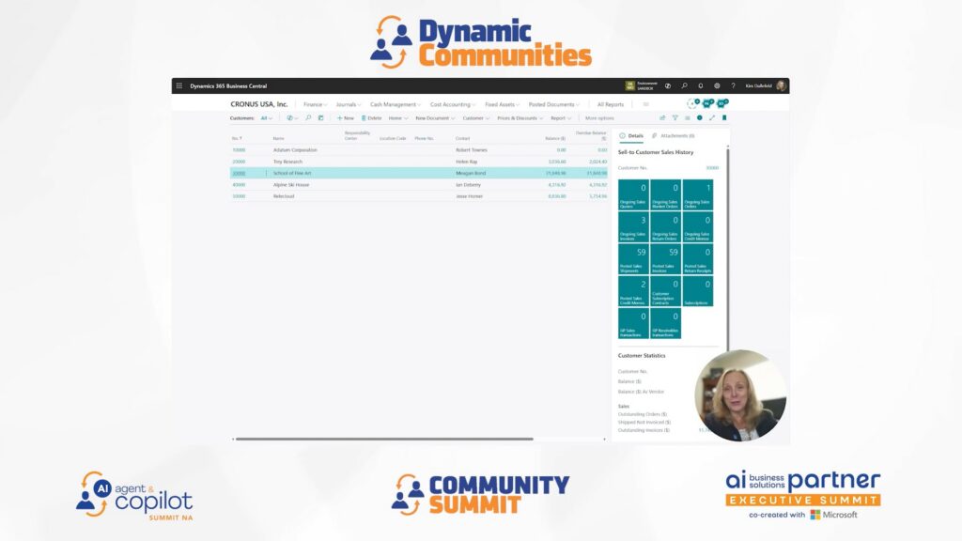Viewport: 962px width, 541px height.
Task: Click the dashed circle agent icon
Action: pos(692,103)
